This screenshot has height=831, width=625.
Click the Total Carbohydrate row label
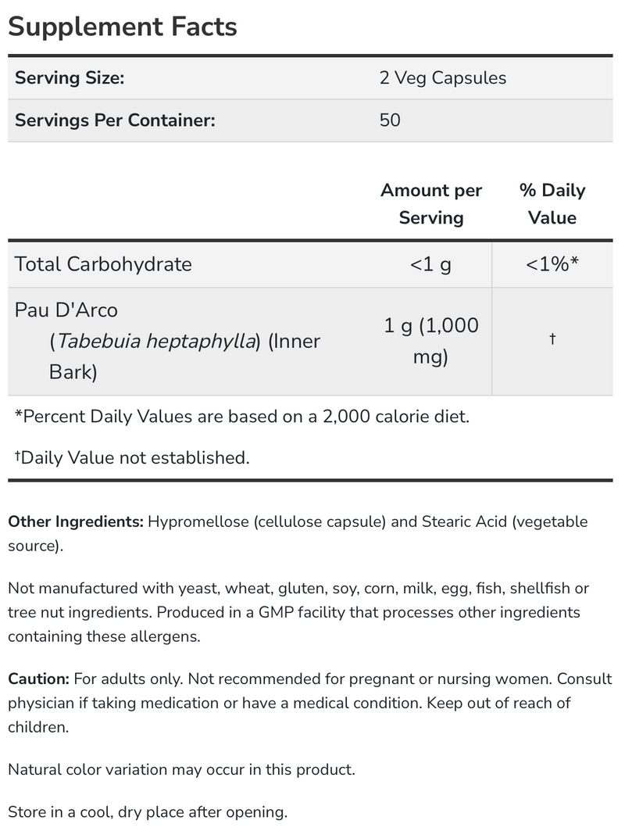103,264
